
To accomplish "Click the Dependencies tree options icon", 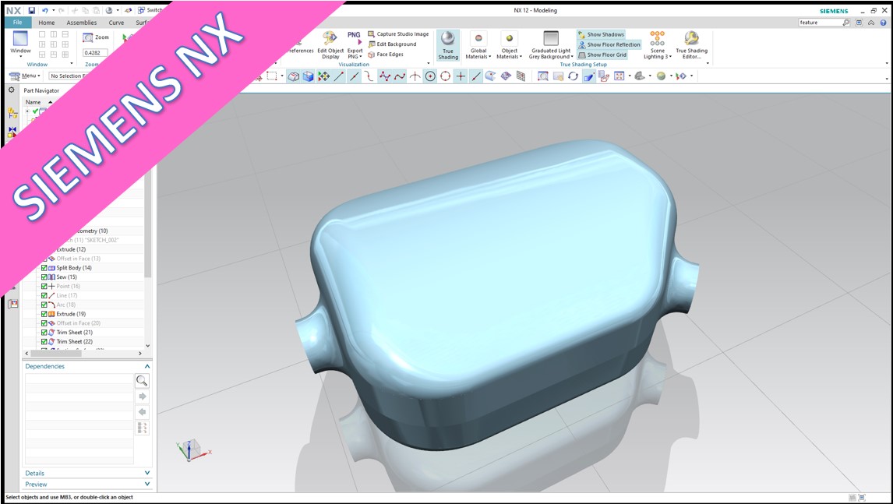I will [143, 428].
